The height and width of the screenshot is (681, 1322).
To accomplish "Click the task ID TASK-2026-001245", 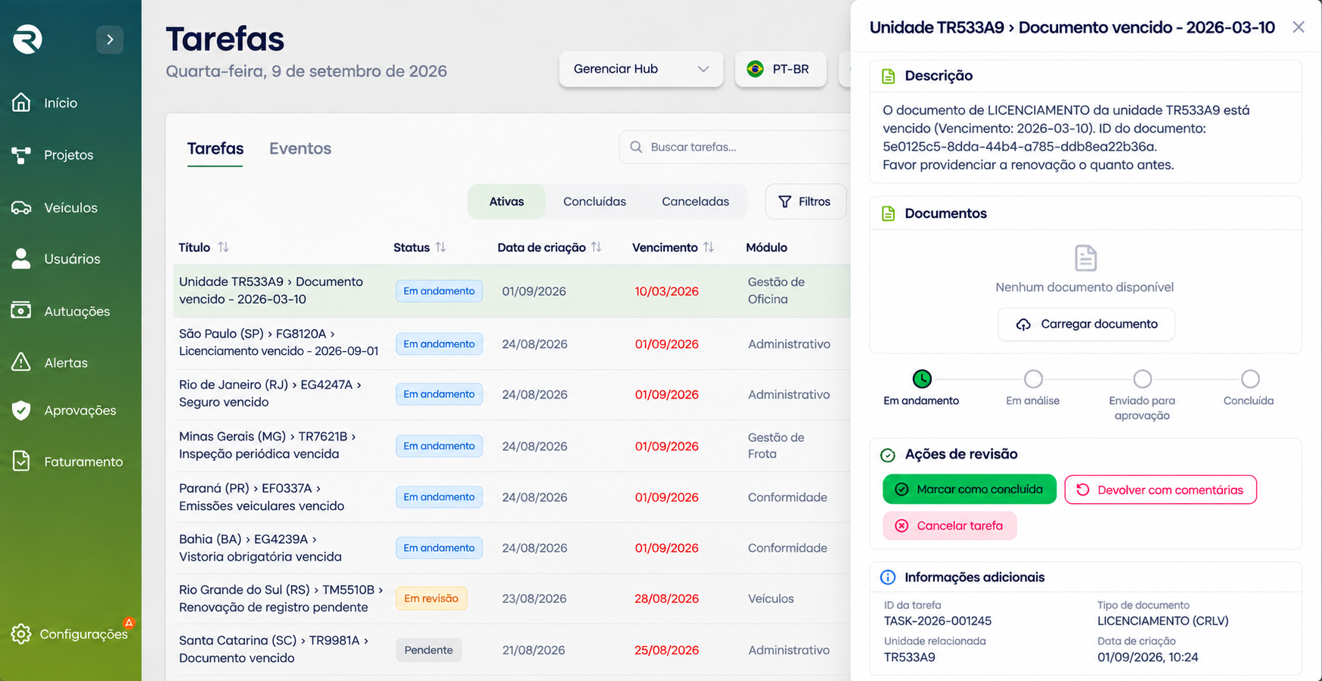I will [938, 621].
